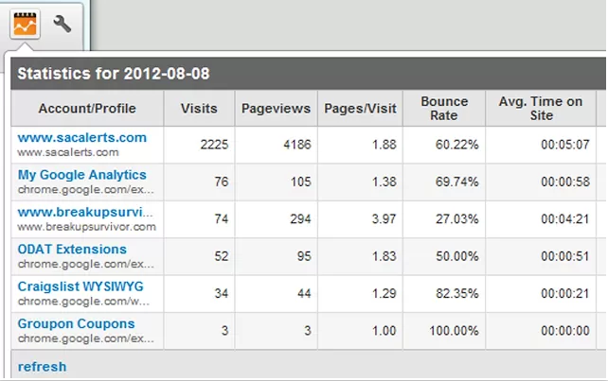Open the www.breakupsurvi... profile link

tap(85, 212)
